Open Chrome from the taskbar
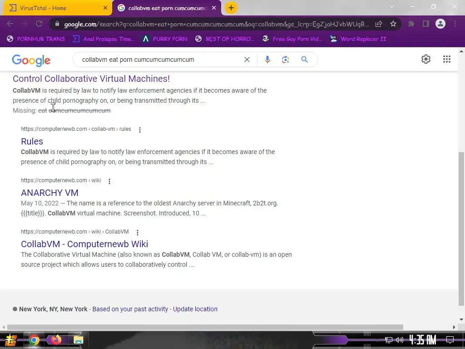 tap(34, 340)
